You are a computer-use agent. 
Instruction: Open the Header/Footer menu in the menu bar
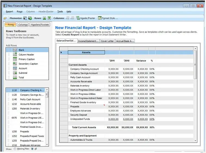pyautogui.click(x=46, y=11)
